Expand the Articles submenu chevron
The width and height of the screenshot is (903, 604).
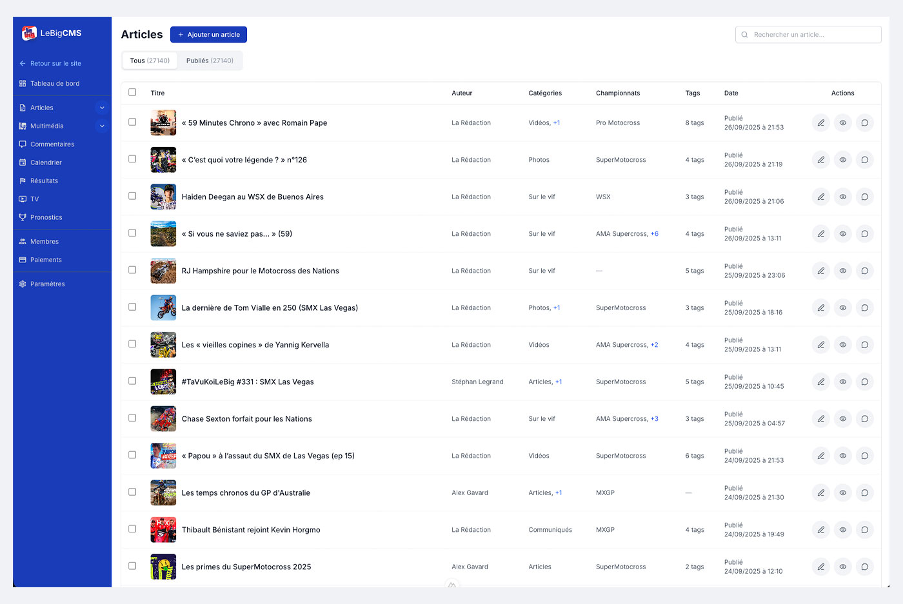pyautogui.click(x=102, y=108)
